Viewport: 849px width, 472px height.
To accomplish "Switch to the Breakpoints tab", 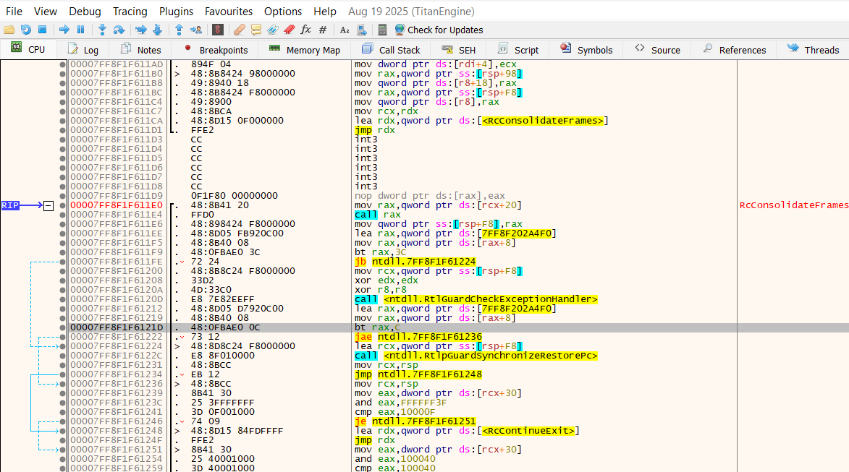I will pos(216,50).
